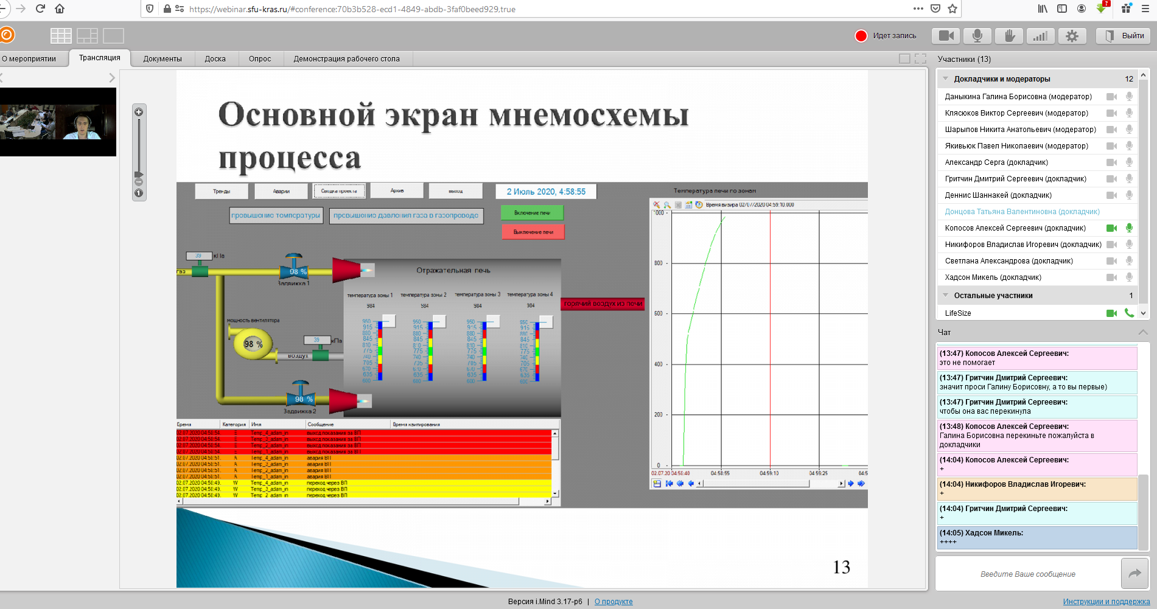Toggle microphone for Колосов Алексей Сергеевич

[1129, 228]
